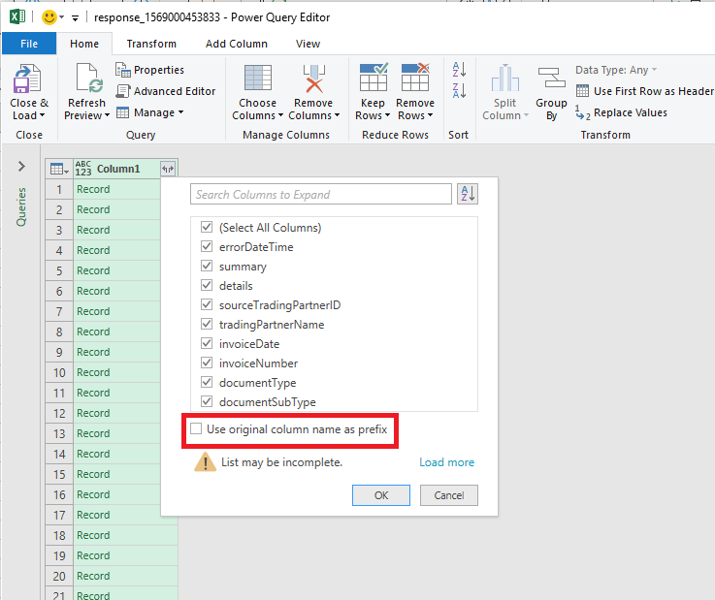
Task: Sort descending using the Z-A ribbon icon
Action: (x=459, y=91)
